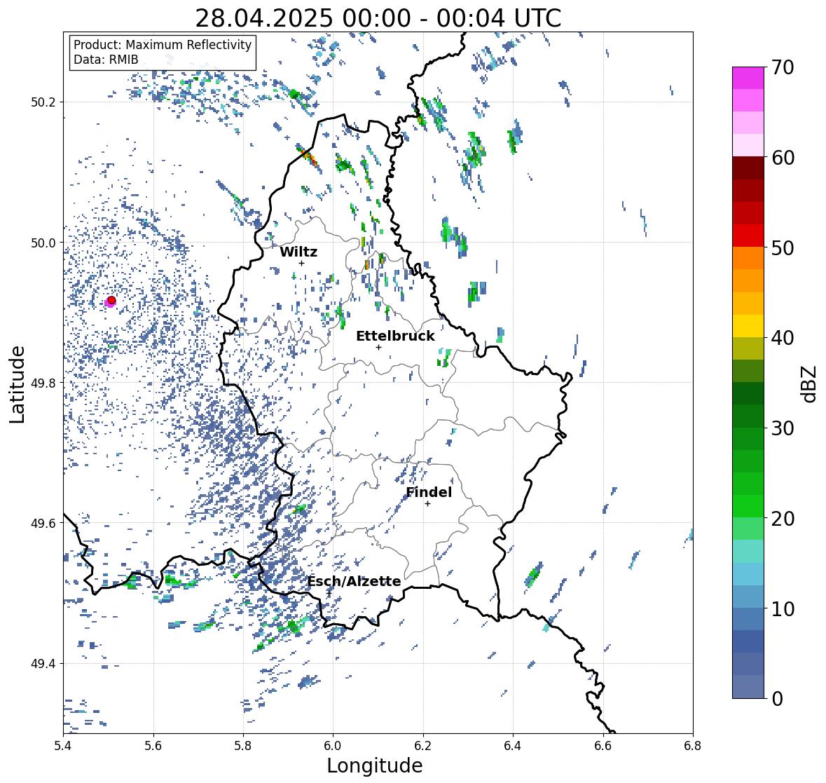
Task: Click the latitude tick label 49.4
Action: [43, 664]
